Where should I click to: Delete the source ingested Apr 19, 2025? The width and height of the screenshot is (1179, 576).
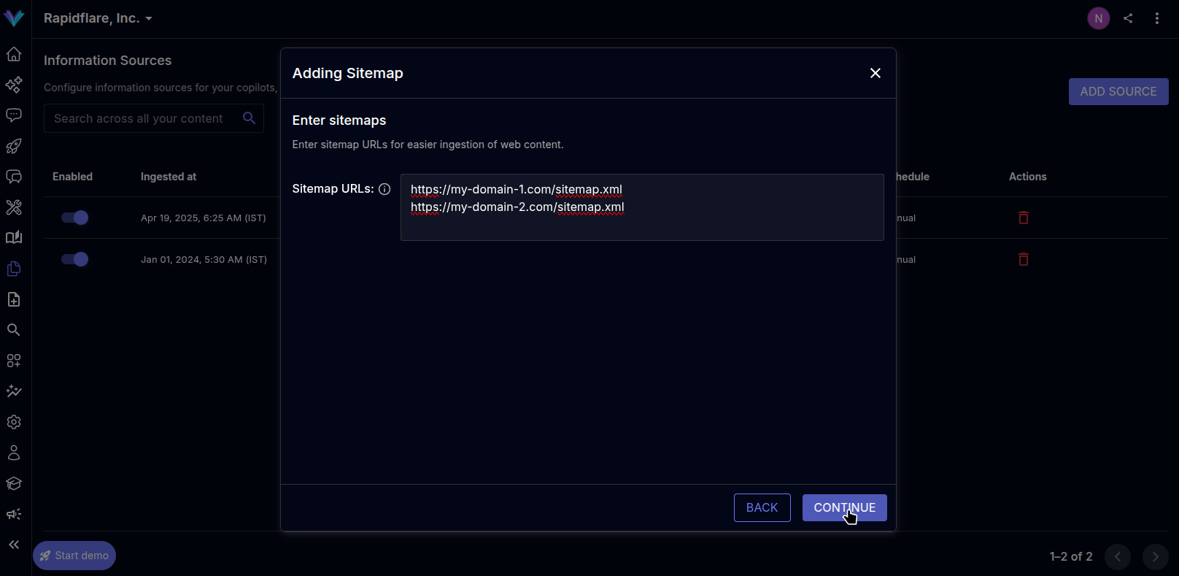click(x=1024, y=218)
